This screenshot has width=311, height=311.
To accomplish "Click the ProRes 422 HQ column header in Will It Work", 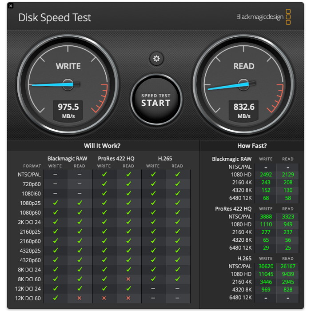I will point(116,159).
